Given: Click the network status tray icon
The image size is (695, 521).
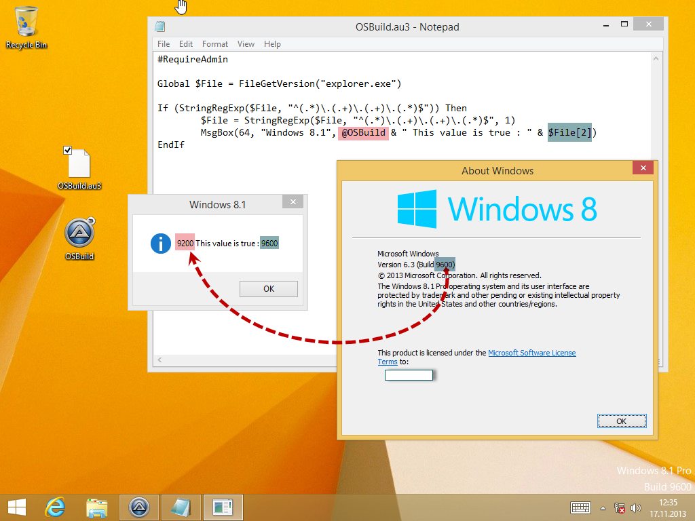Looking at the screenshot, I should (620, 508).
